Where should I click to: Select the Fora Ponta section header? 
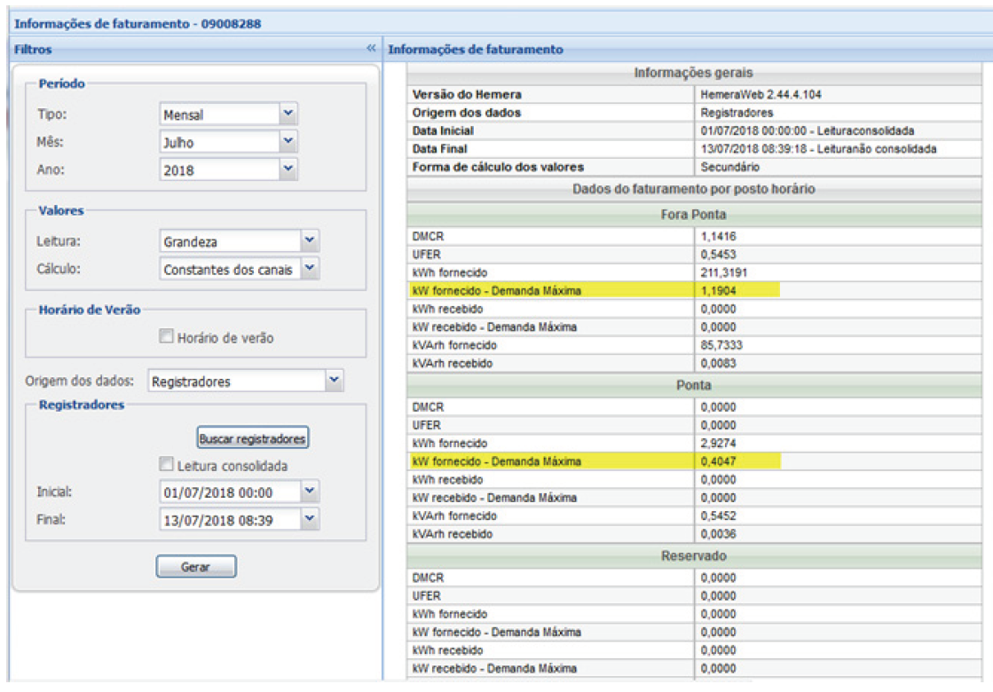pyautogui.click(x=694, y=215)
